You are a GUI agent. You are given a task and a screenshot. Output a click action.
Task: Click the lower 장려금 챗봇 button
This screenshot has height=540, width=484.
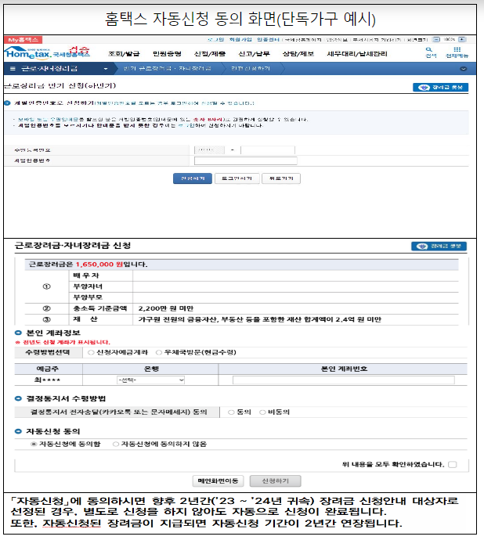click(439, 247)
